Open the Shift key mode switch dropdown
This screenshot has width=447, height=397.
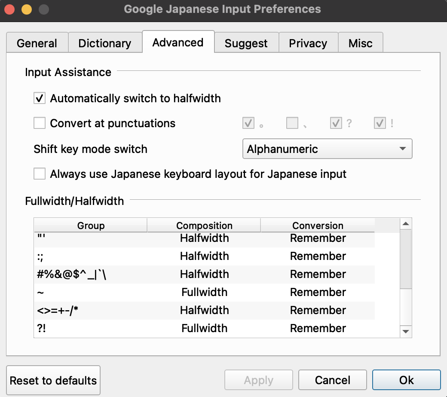pos(327,149)
